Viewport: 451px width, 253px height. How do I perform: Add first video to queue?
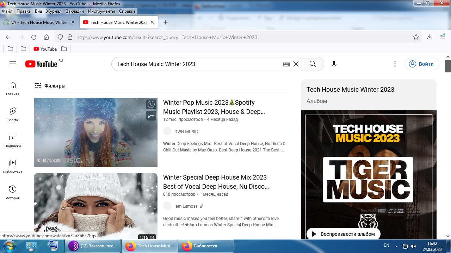click(151, 116)
